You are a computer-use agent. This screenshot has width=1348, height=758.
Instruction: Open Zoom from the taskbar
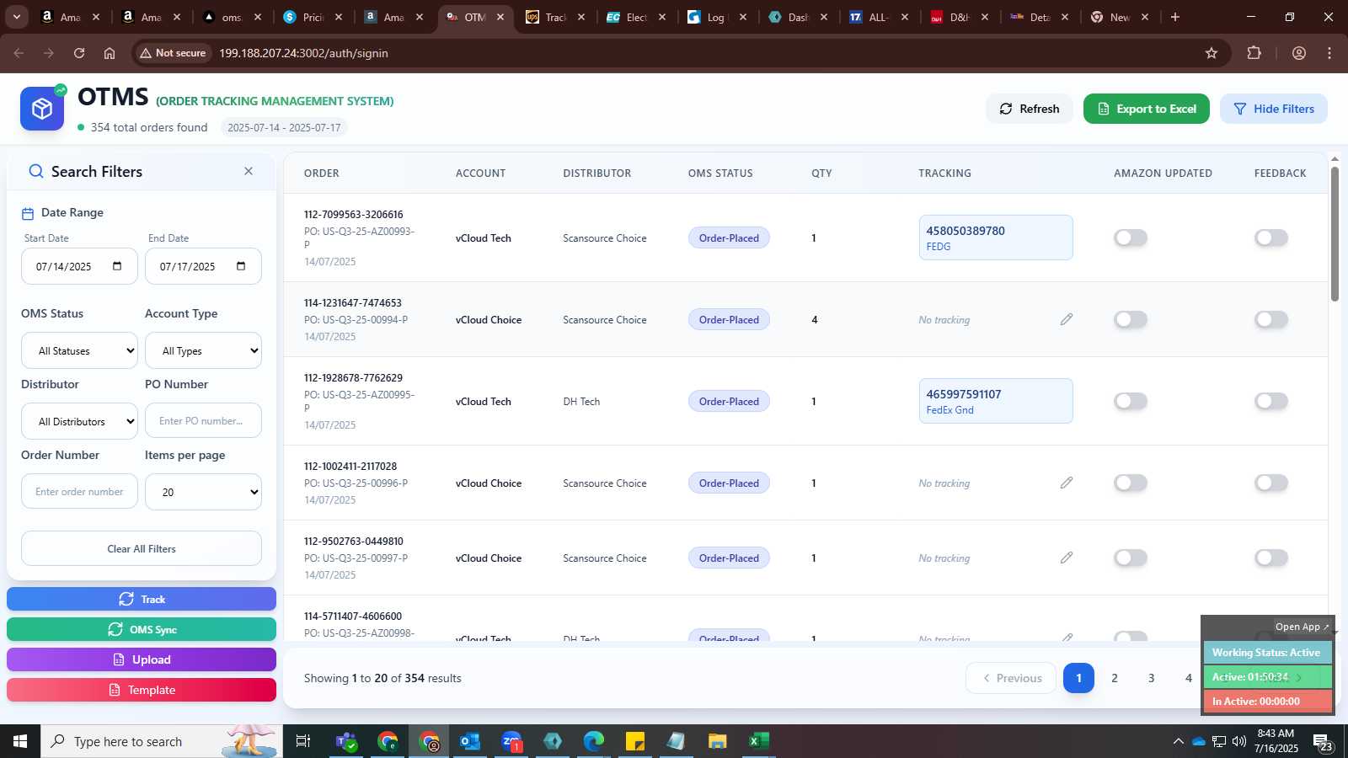pyautogui.click(x=511, y=741)
